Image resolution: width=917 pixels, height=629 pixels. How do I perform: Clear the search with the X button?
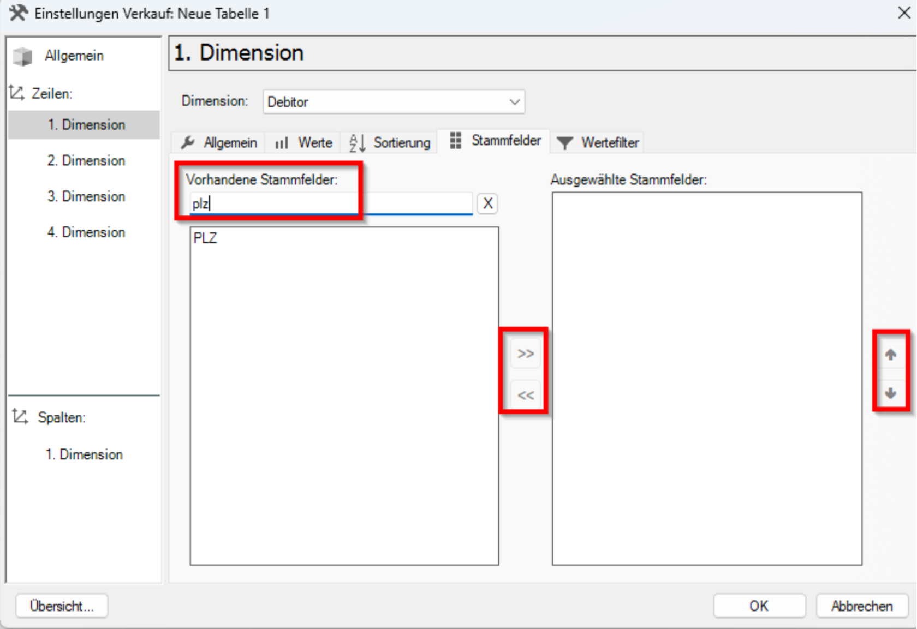(487, 203)
